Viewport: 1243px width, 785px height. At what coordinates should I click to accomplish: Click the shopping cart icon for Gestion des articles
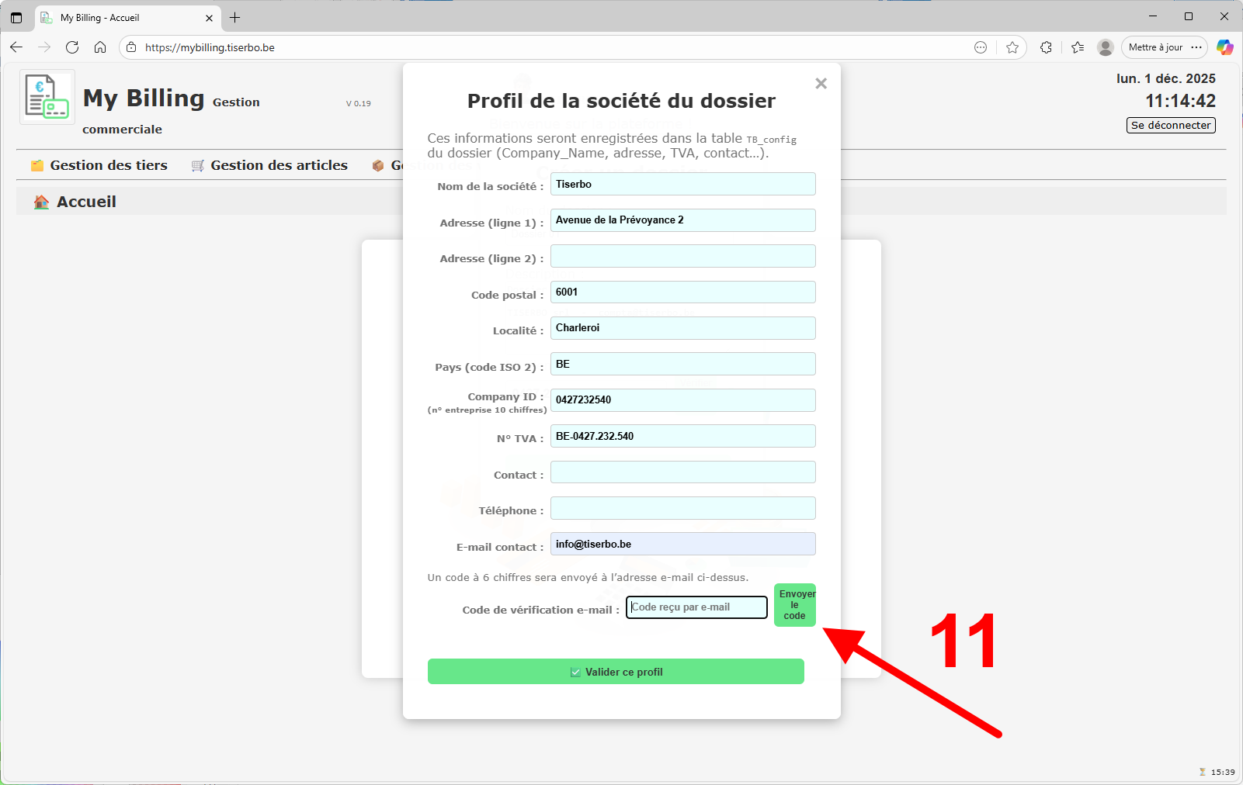point(196,164)
